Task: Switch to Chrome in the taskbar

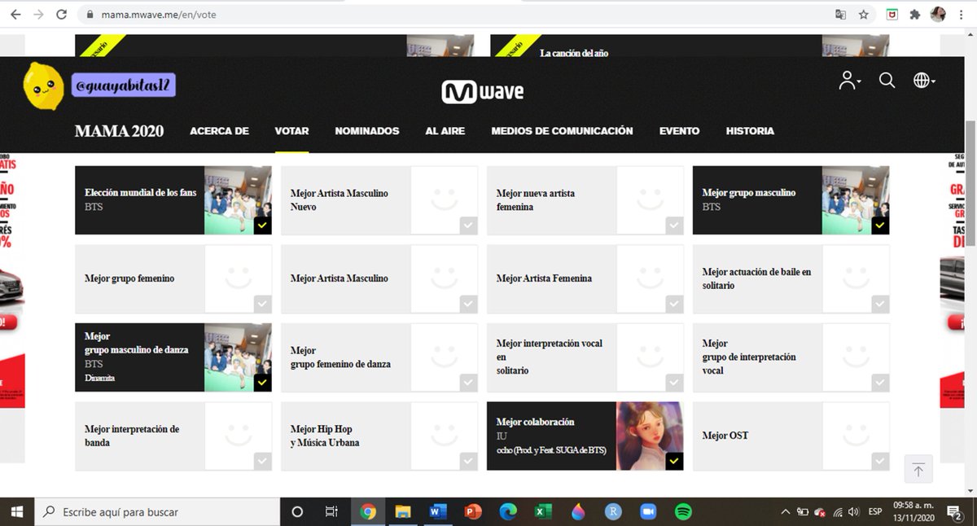Action: coord(368,511)
